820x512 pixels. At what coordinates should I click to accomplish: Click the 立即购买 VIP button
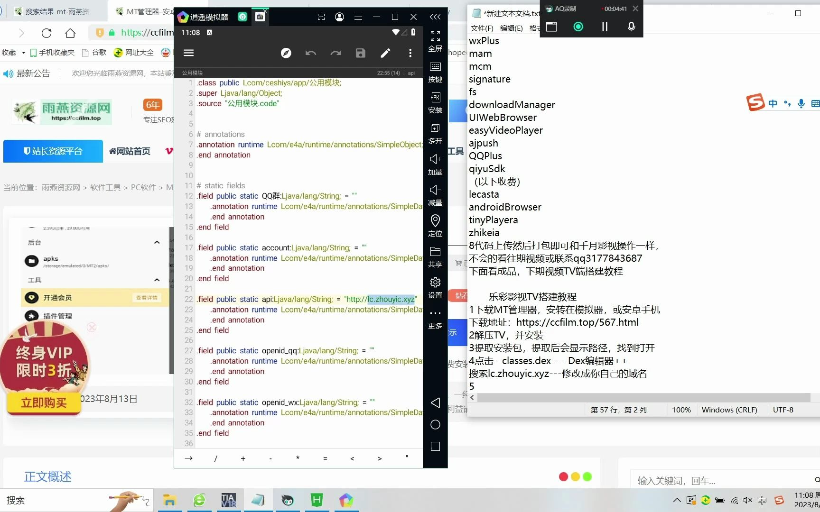(x=44, y=403)
